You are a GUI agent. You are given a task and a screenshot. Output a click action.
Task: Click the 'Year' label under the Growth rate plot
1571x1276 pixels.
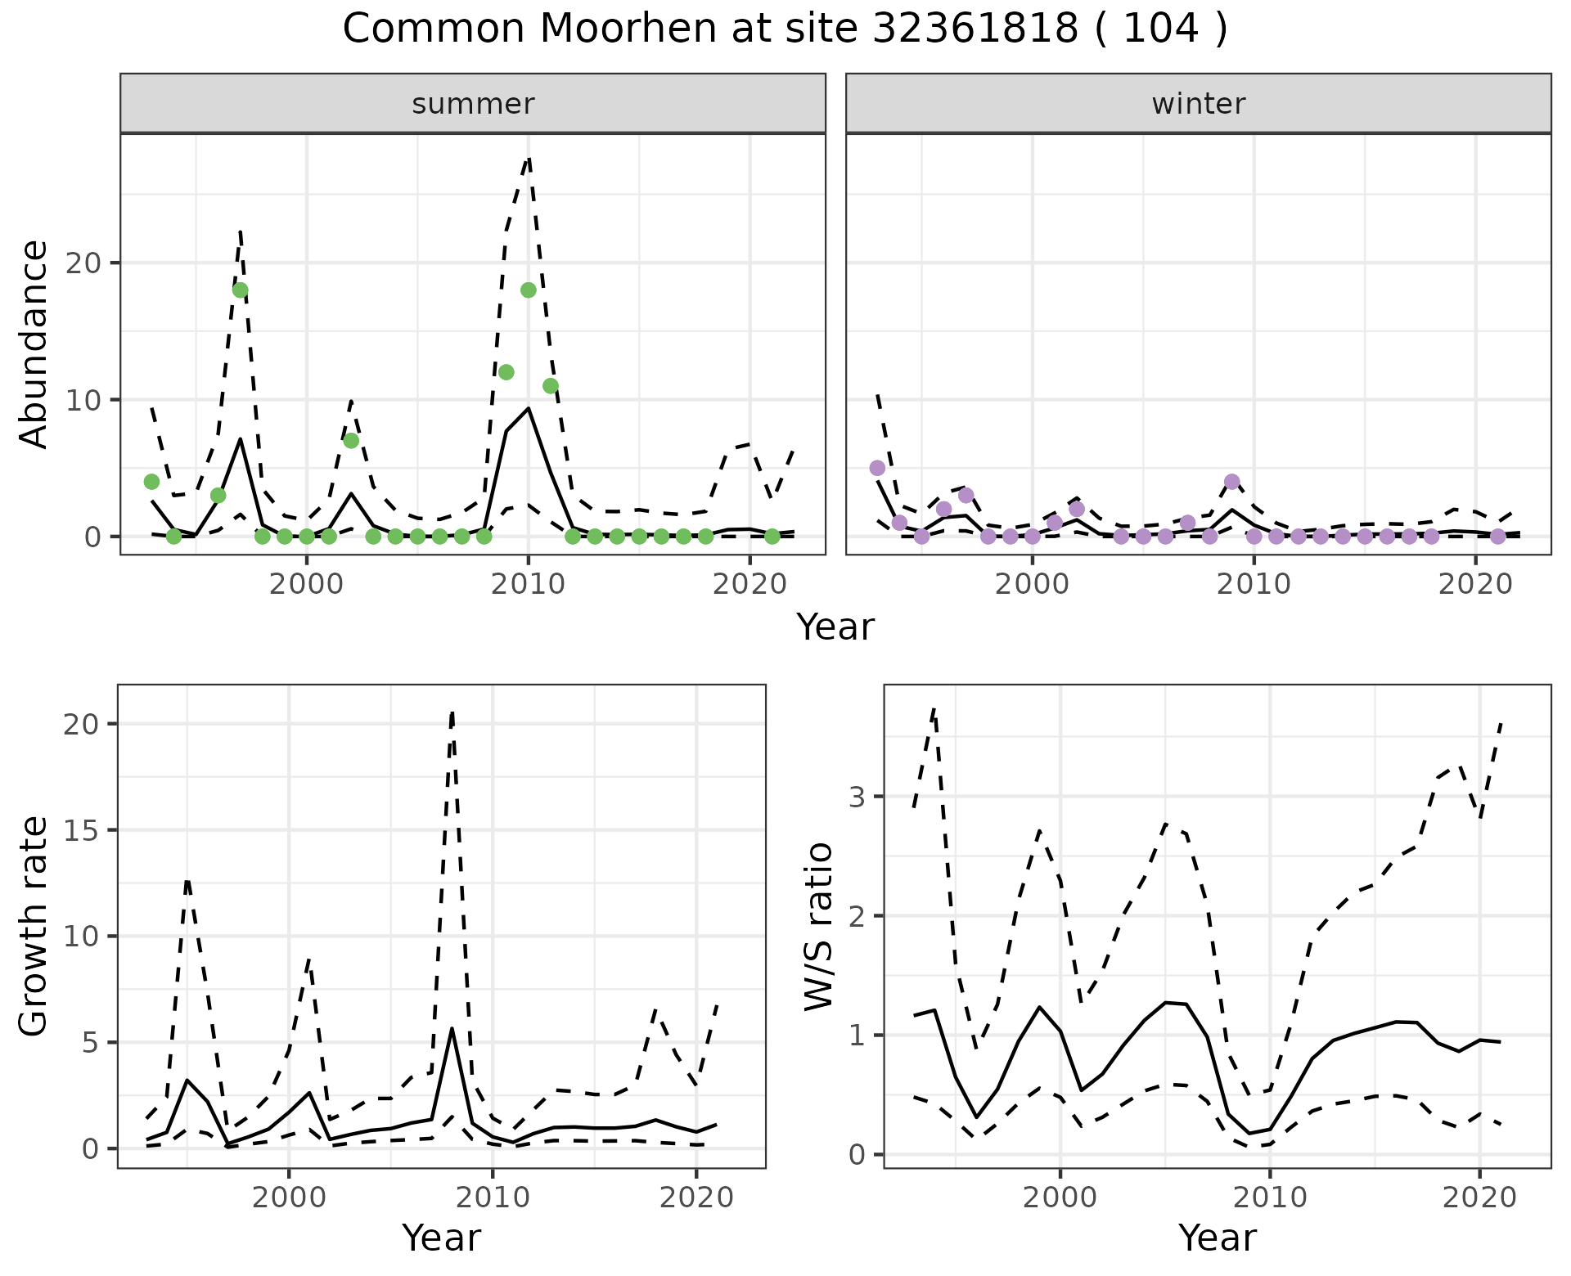[441, 1238]
